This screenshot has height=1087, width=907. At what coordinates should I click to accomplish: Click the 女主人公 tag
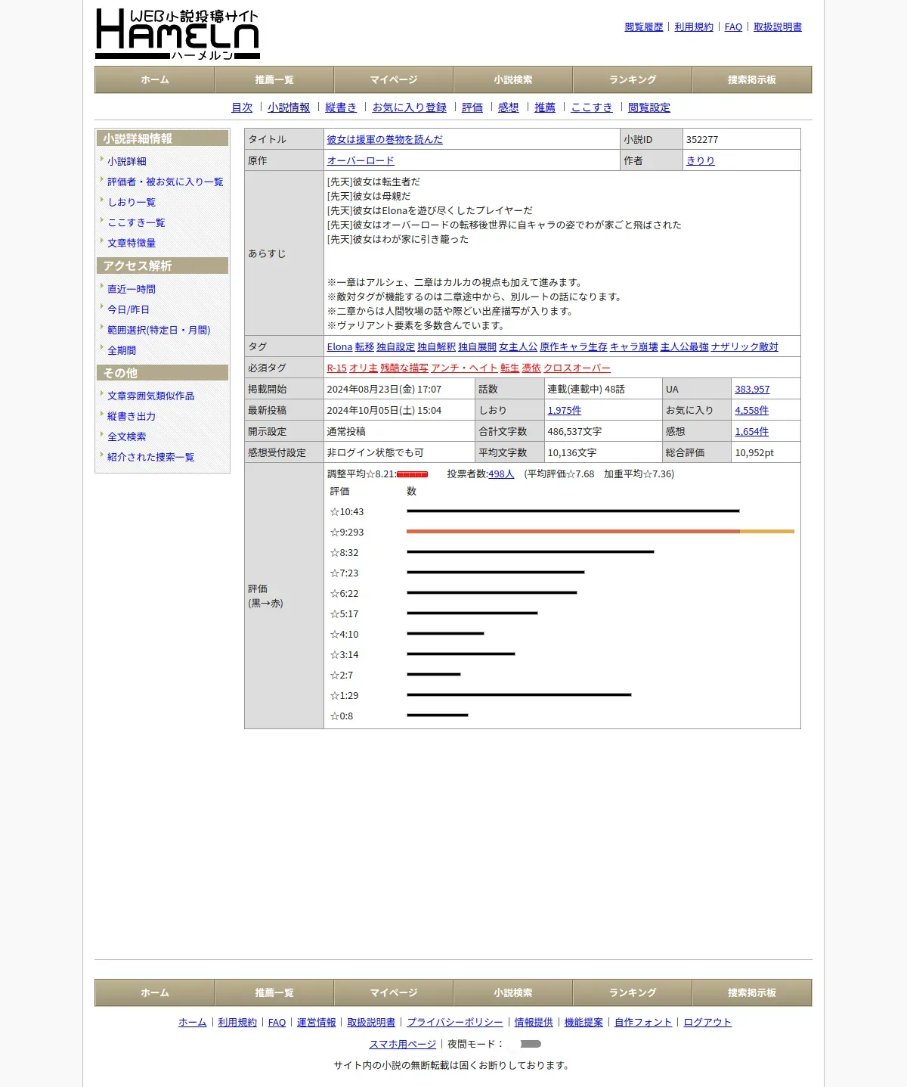point(519,346)
